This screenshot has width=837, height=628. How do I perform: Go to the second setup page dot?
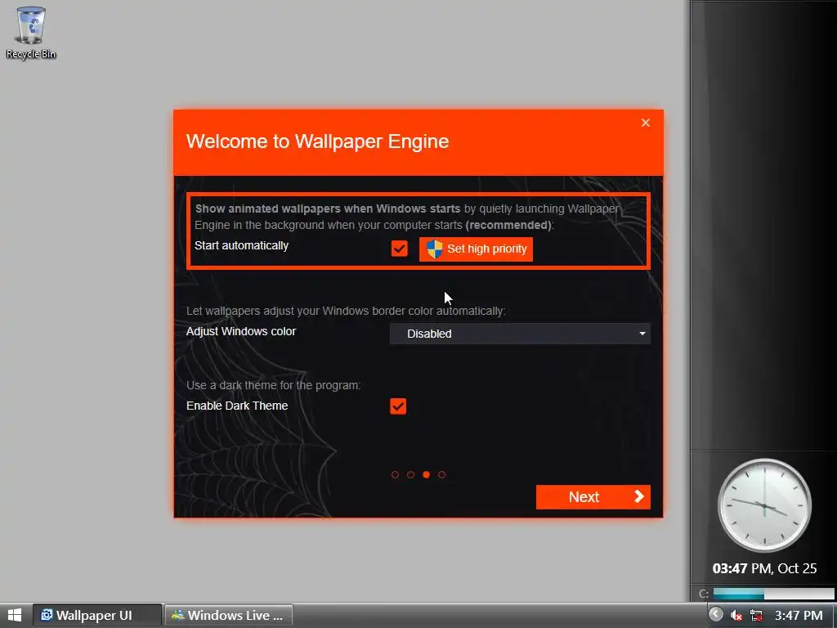[410, 475]
